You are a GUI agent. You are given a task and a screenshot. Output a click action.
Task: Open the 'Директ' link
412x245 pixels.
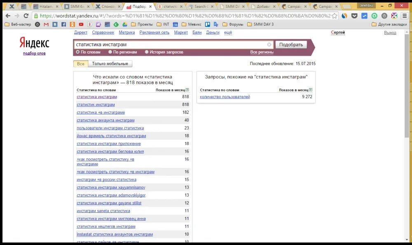tap(81, 32)
